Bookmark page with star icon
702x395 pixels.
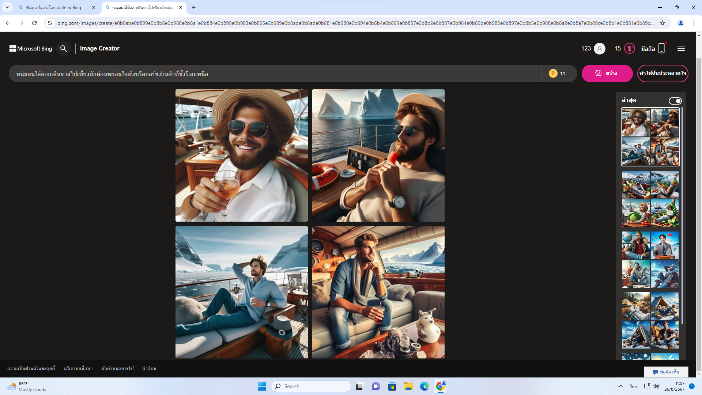pyautogui.click(x=663, y=23)
